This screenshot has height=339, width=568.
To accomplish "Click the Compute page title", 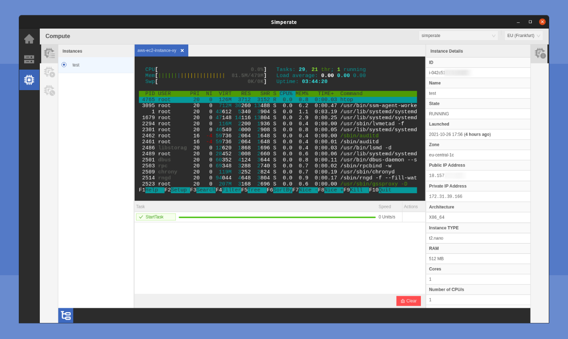I will [58, 36].
